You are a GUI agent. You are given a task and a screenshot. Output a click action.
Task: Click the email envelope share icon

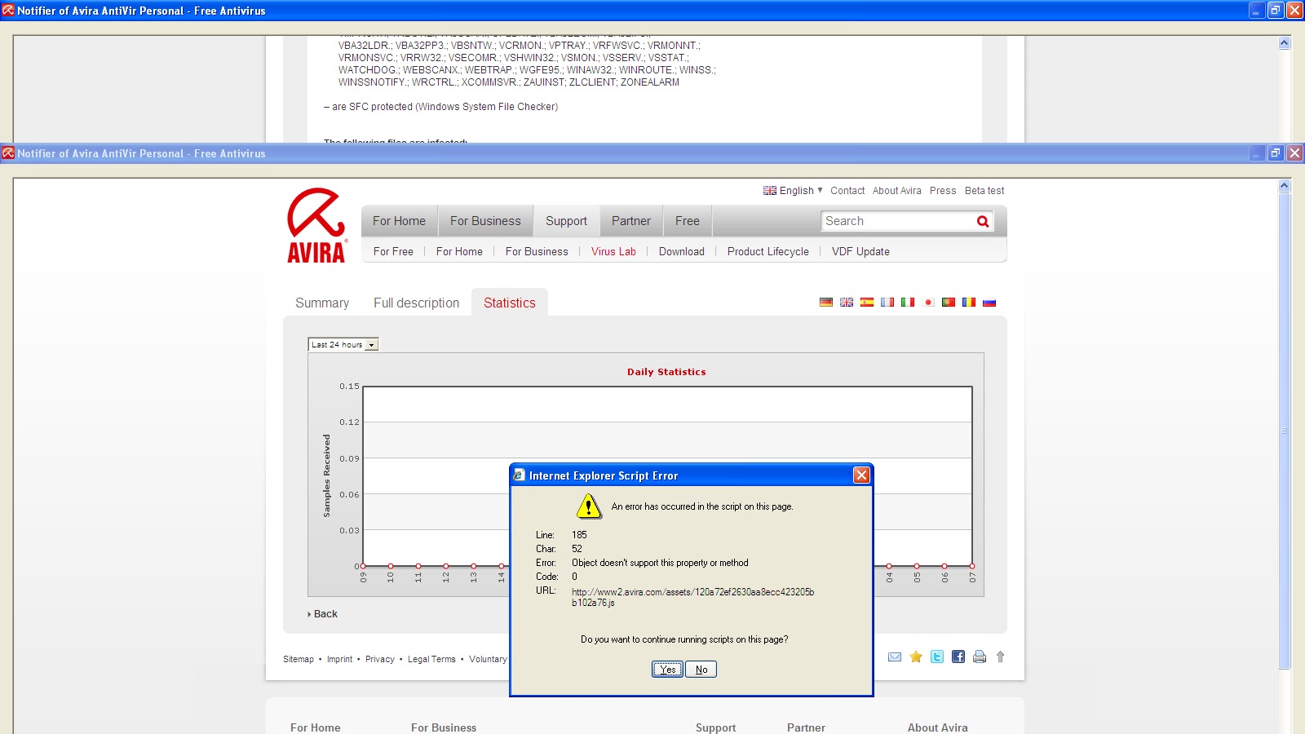point(895,657)
